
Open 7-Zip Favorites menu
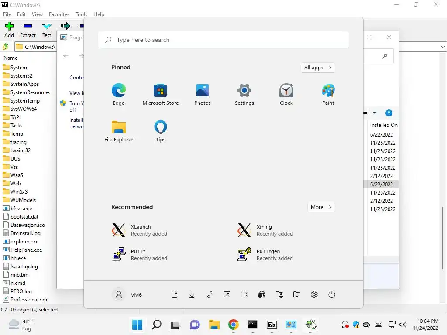click(59, 14)
